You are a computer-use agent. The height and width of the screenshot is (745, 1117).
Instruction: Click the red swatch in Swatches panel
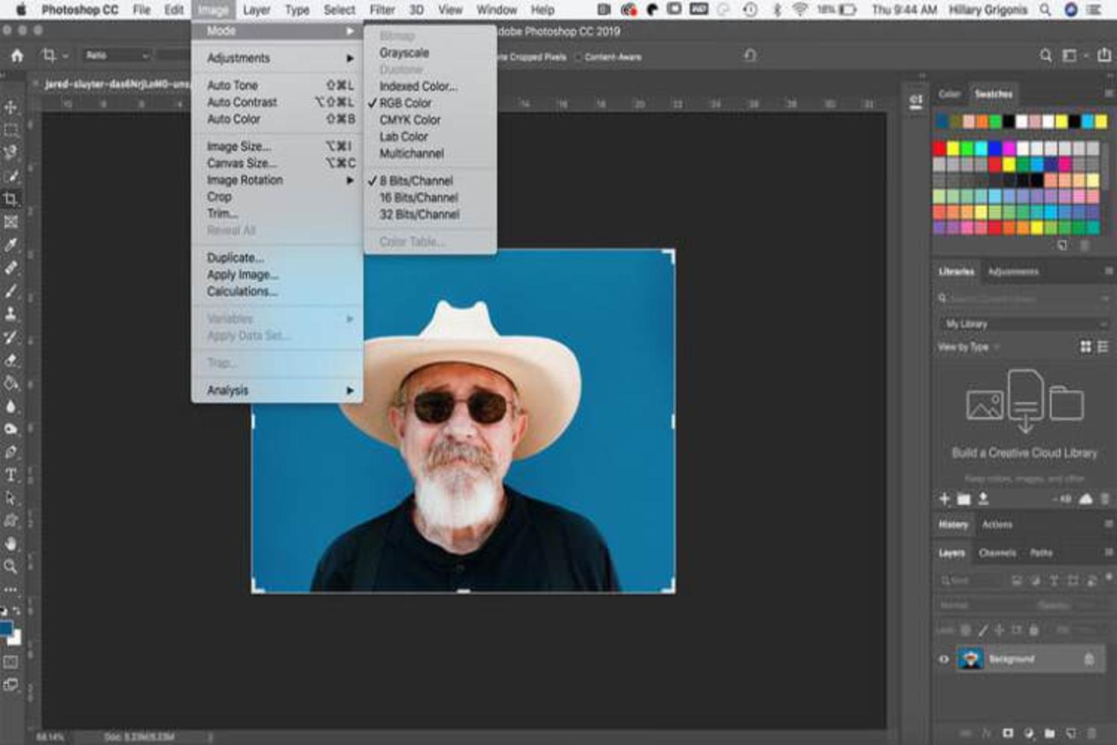pyautogui.click(x=940, y=148)
